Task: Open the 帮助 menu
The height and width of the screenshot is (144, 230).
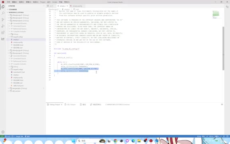Action: (x=67, y=2)
